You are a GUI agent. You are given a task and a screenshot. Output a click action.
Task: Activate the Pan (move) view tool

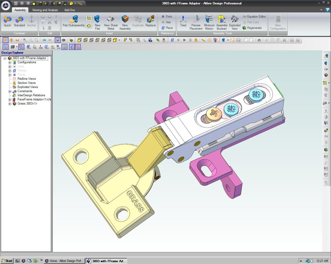[x=11, y=40]
